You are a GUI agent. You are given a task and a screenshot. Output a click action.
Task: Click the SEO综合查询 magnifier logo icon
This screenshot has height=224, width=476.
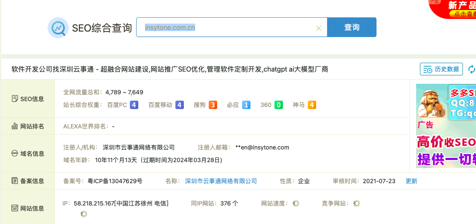tap(58, 28)
